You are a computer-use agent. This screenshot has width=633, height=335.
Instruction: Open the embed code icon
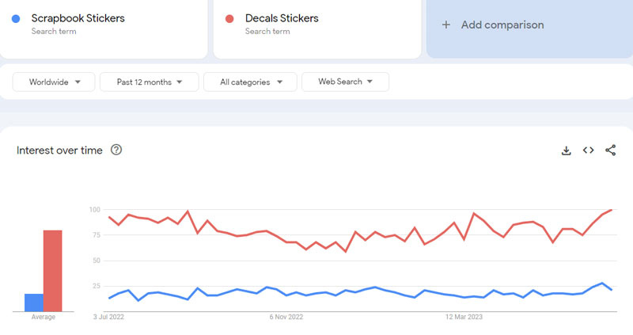589,150
